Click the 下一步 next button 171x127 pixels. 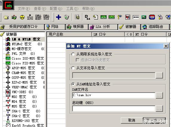(154, 120)
